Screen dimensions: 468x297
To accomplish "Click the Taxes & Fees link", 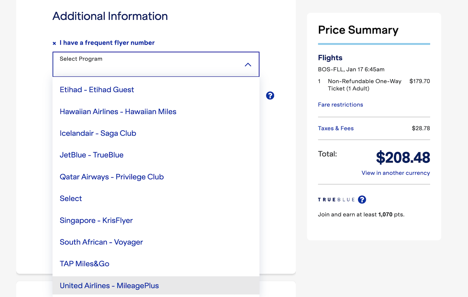I will coord(335,128).
